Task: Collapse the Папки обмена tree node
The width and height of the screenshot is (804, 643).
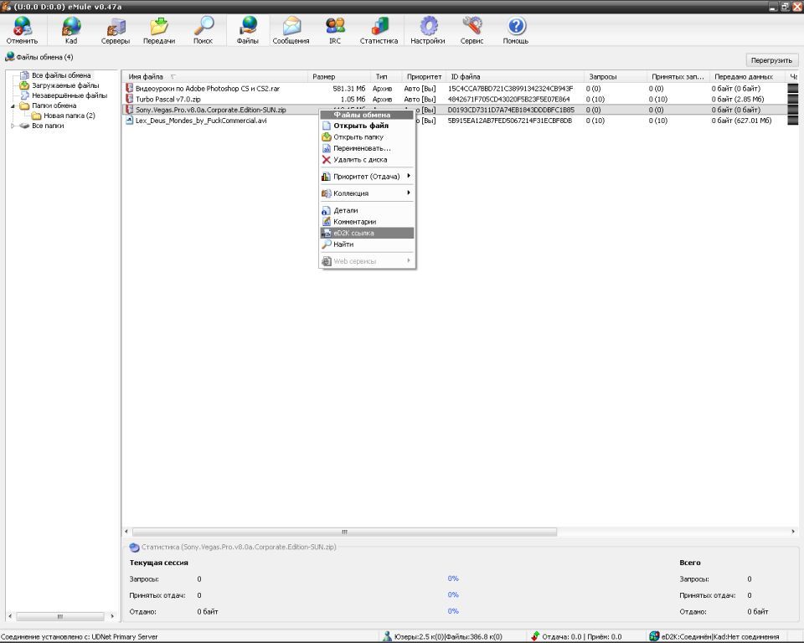Action: (x=13, y=106)
